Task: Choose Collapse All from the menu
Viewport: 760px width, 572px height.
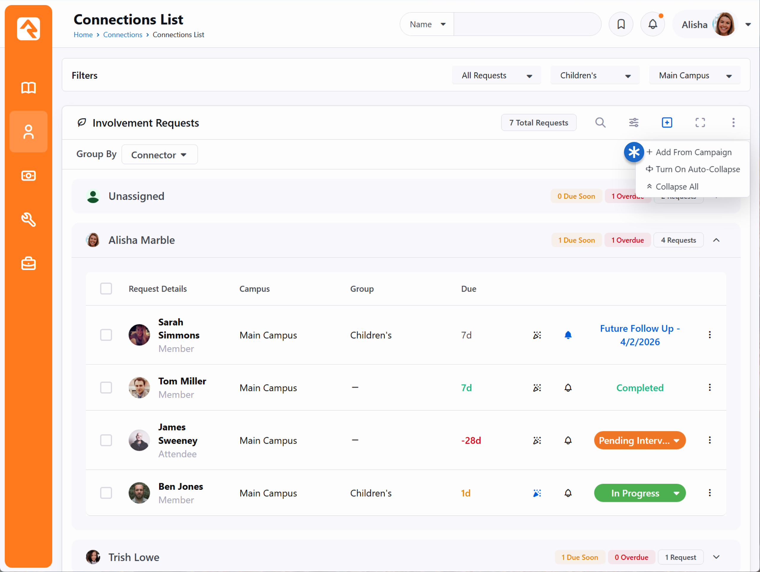Action: [x=677, y=187]
